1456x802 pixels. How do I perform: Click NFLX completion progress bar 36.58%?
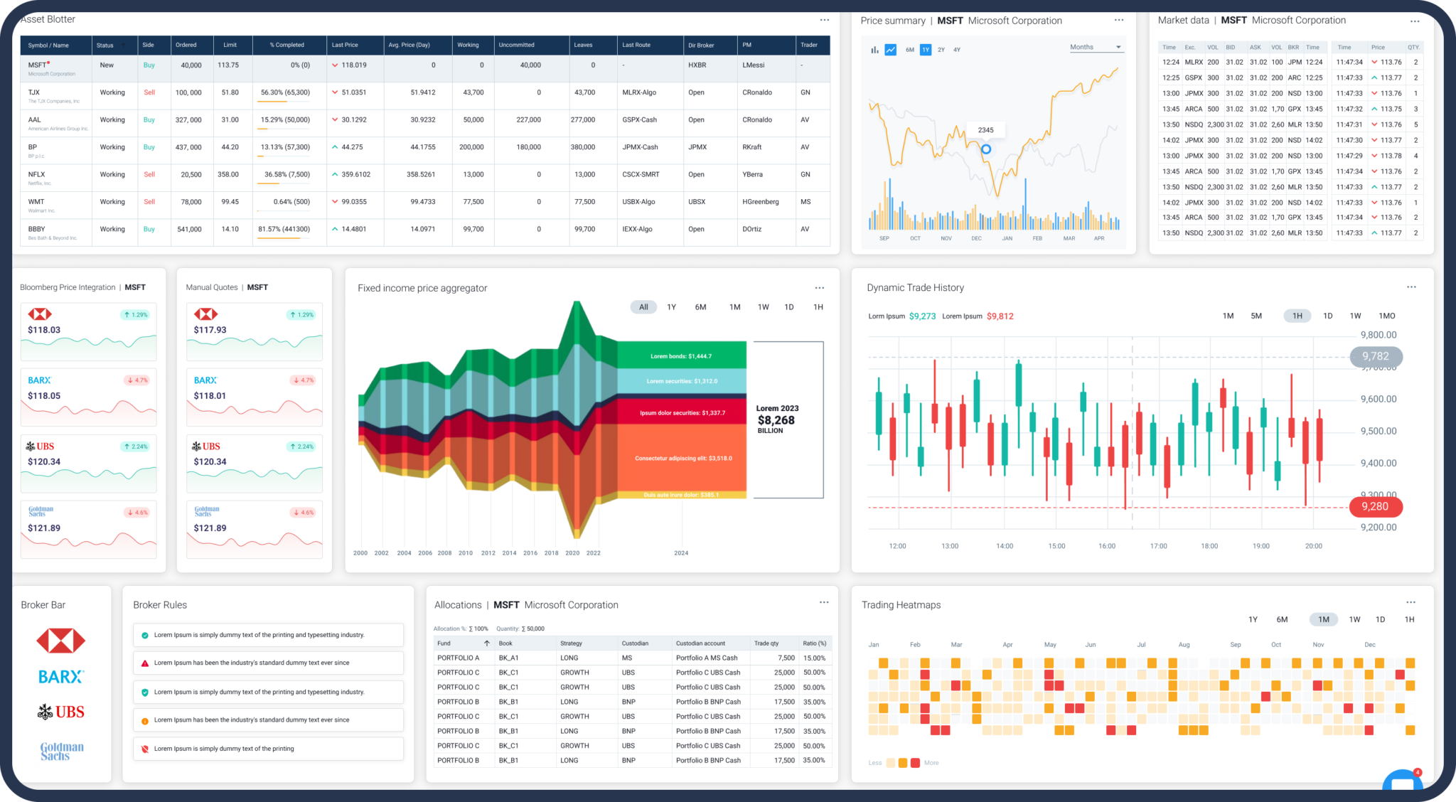pyautogui.click(x=284, y=183)
